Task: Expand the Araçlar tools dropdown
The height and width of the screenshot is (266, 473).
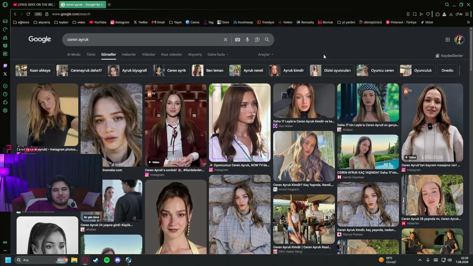Action: (265, 54)
